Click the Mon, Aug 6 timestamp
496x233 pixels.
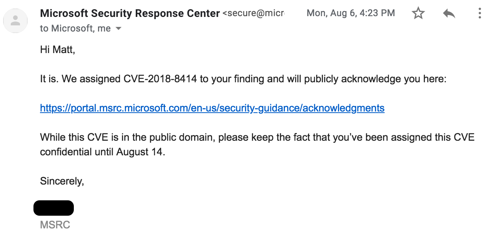tap(351, 13)
